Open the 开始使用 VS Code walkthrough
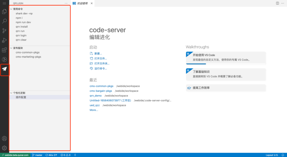This screenshot has width=287, height=157. coord(226,58)
